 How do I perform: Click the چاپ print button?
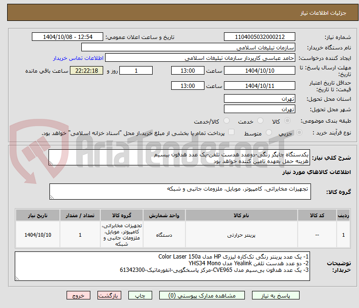click(140, 296)
